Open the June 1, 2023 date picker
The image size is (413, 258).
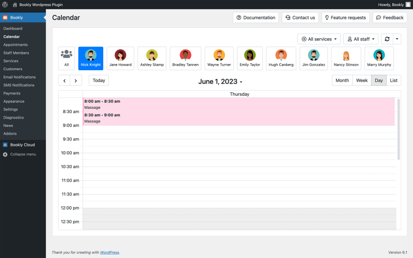point(220,82)
